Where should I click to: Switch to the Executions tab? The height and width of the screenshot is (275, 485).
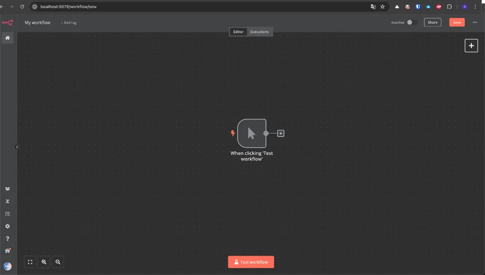[x=260, y=32]
